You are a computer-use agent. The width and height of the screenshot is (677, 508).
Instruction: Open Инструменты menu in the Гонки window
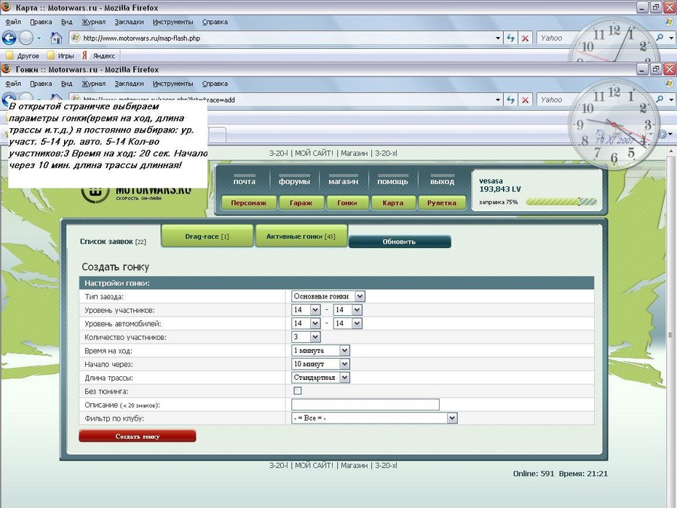click(x=173, y=84)
